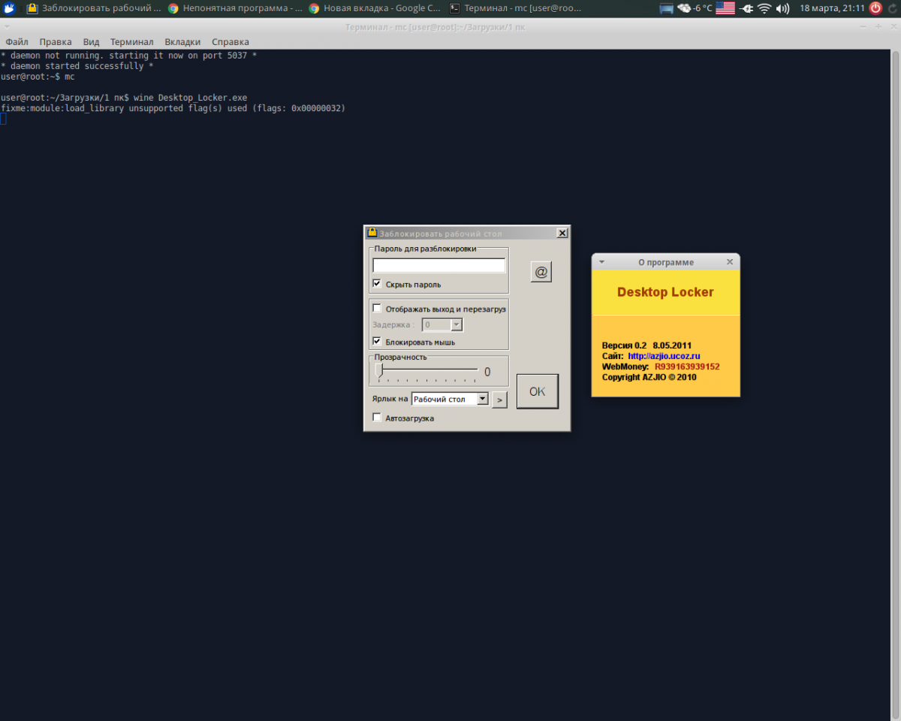Confirm with the OK button
The height and width of the screenshot is (721, 901).
coord(538,391)
